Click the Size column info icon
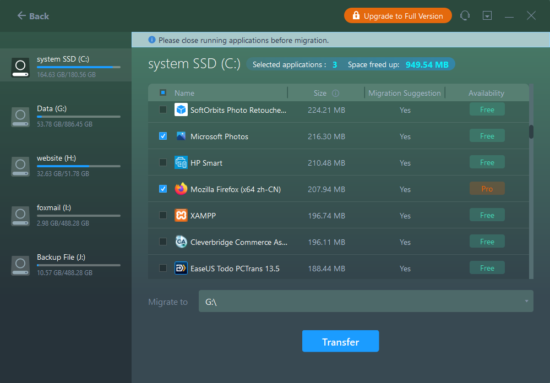This screenshot has height=383, width=550. pos(335,94)
